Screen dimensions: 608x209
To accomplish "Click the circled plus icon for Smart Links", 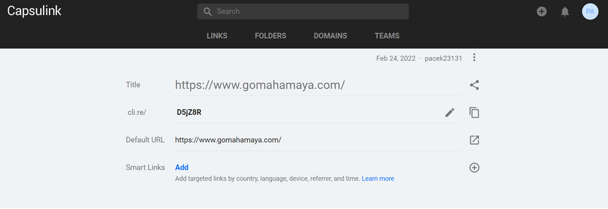I will (474, 168).
